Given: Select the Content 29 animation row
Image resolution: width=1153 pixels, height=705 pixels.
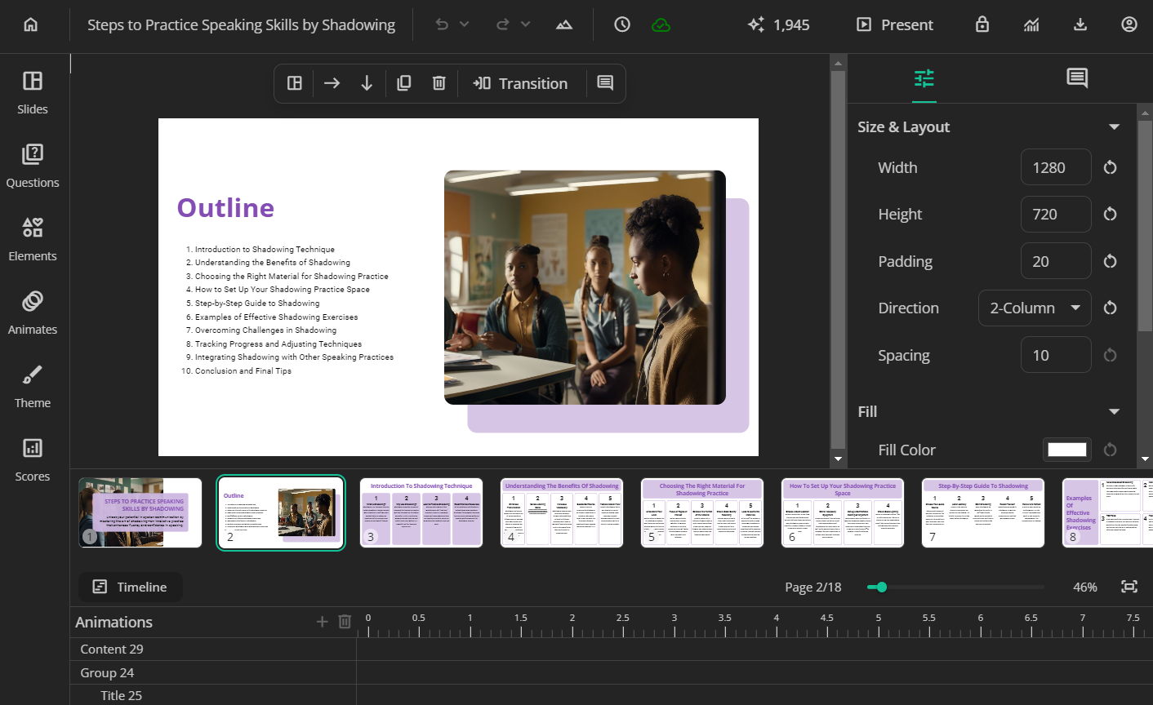Looking at the screenshot, I should 213,650.
